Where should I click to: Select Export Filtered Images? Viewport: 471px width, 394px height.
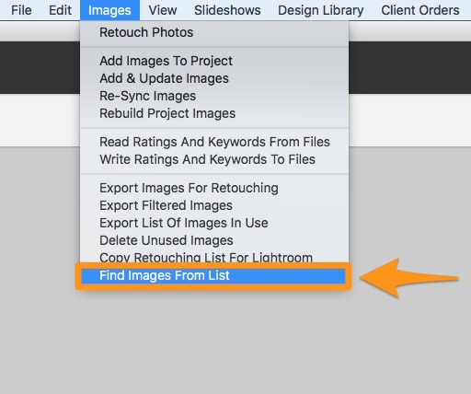click(x=214, y=205)
